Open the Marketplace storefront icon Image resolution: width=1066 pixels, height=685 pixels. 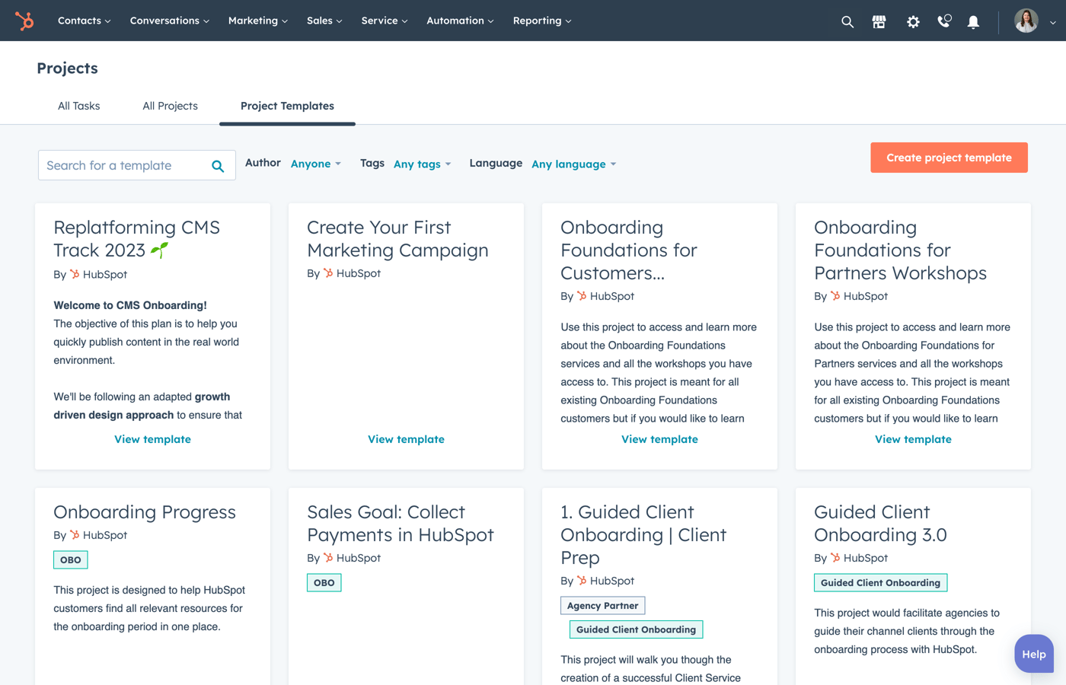879,21
